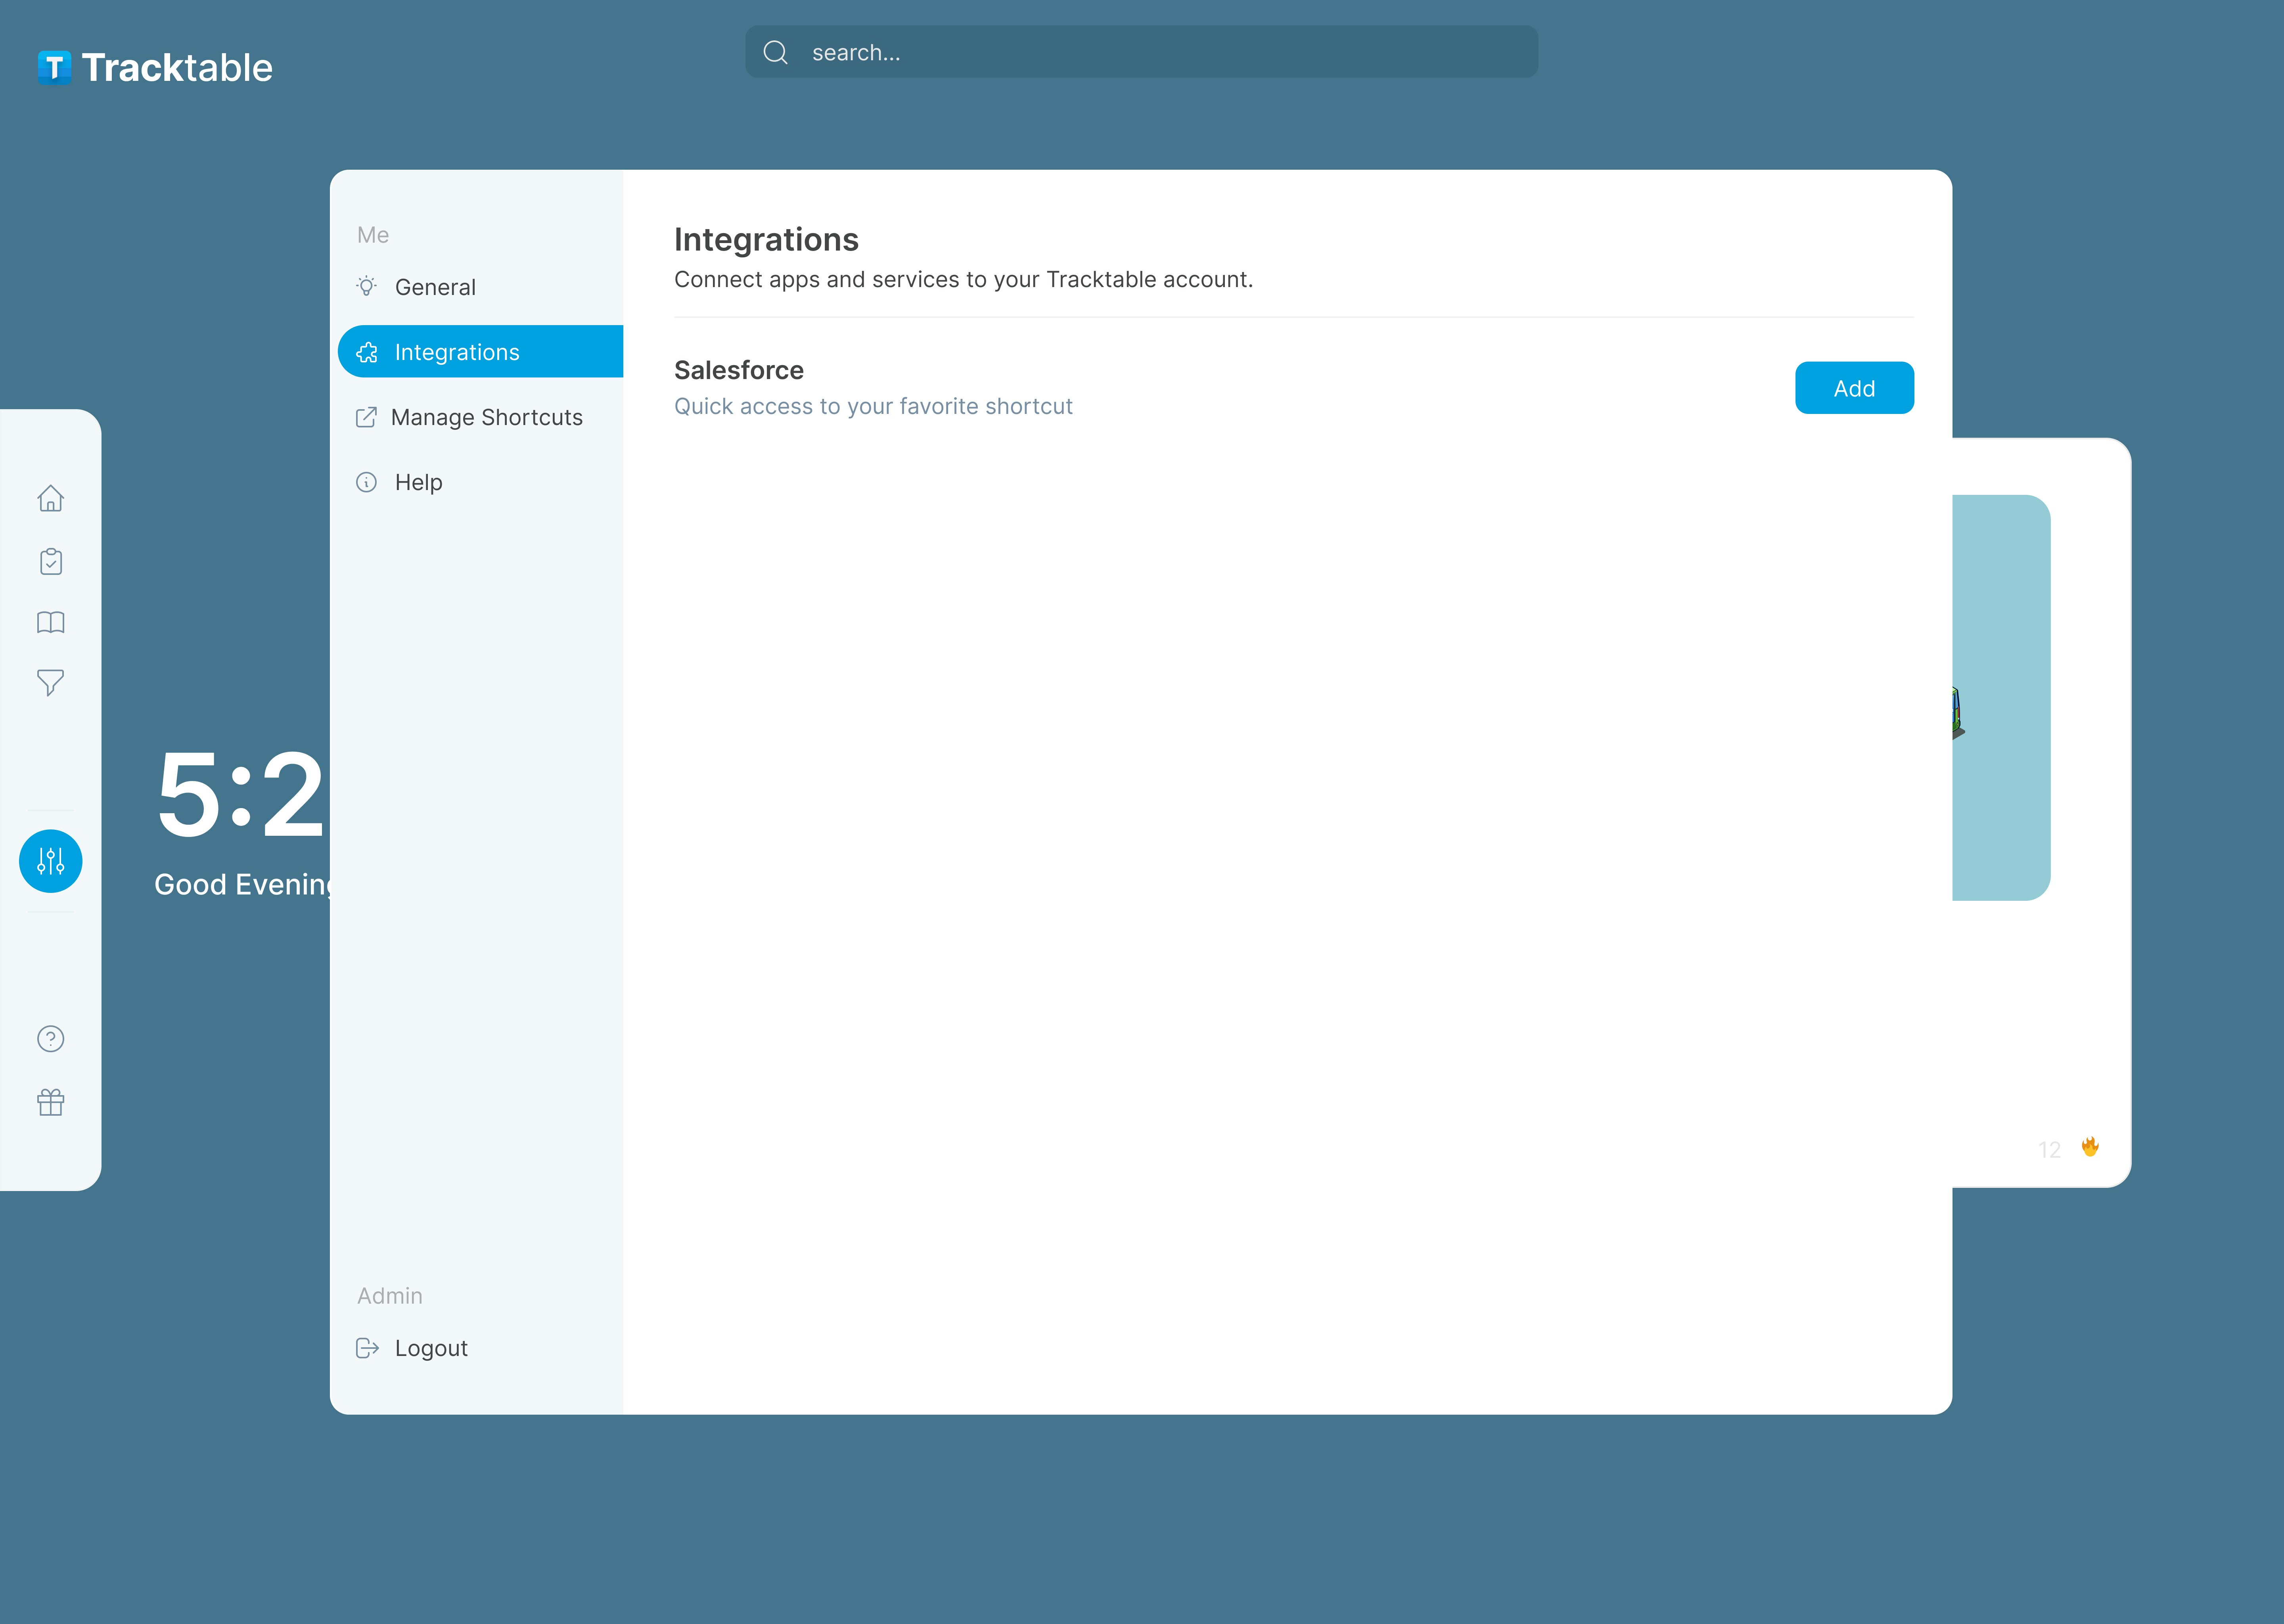This screenshot has width=2284, height=1624.
Task: Open Manage Shortcuts section
Action: coord(486,417)
